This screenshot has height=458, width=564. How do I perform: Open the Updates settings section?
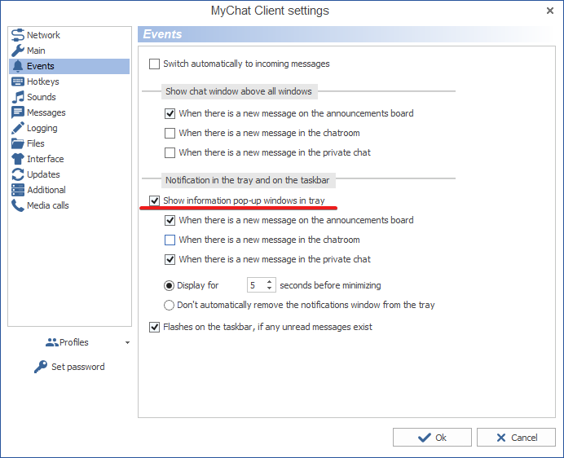pos(43,174)
